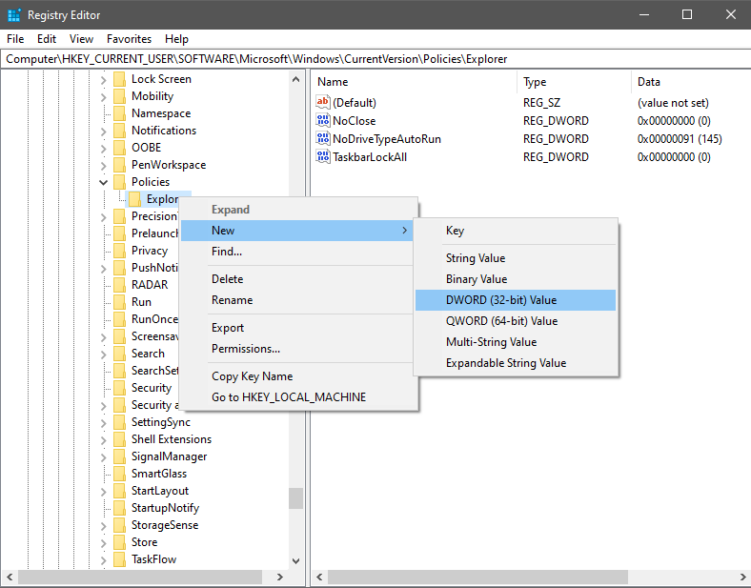Select the TaskFlow key in the tree

click(x=153, y=559)
